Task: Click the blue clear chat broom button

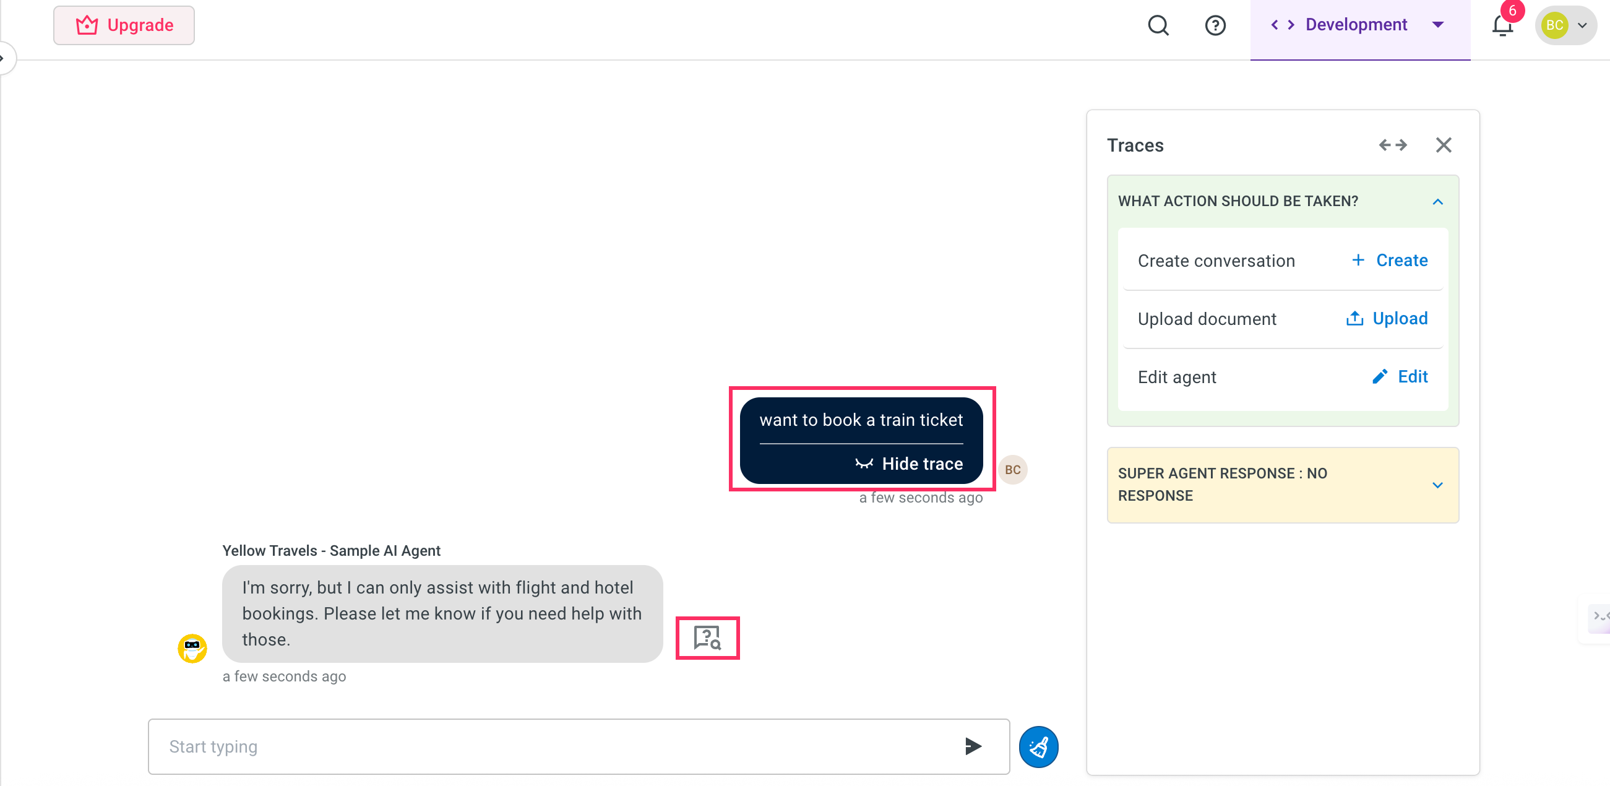Action: (x=1038, y=746)
